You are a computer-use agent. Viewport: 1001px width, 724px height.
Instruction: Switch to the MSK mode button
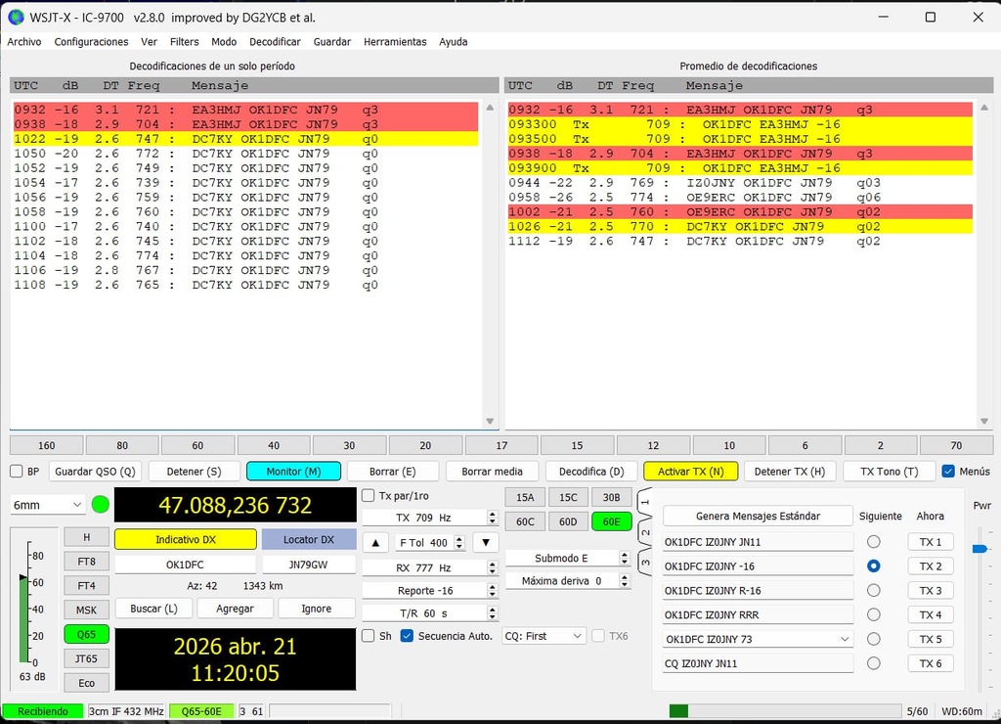87,611
